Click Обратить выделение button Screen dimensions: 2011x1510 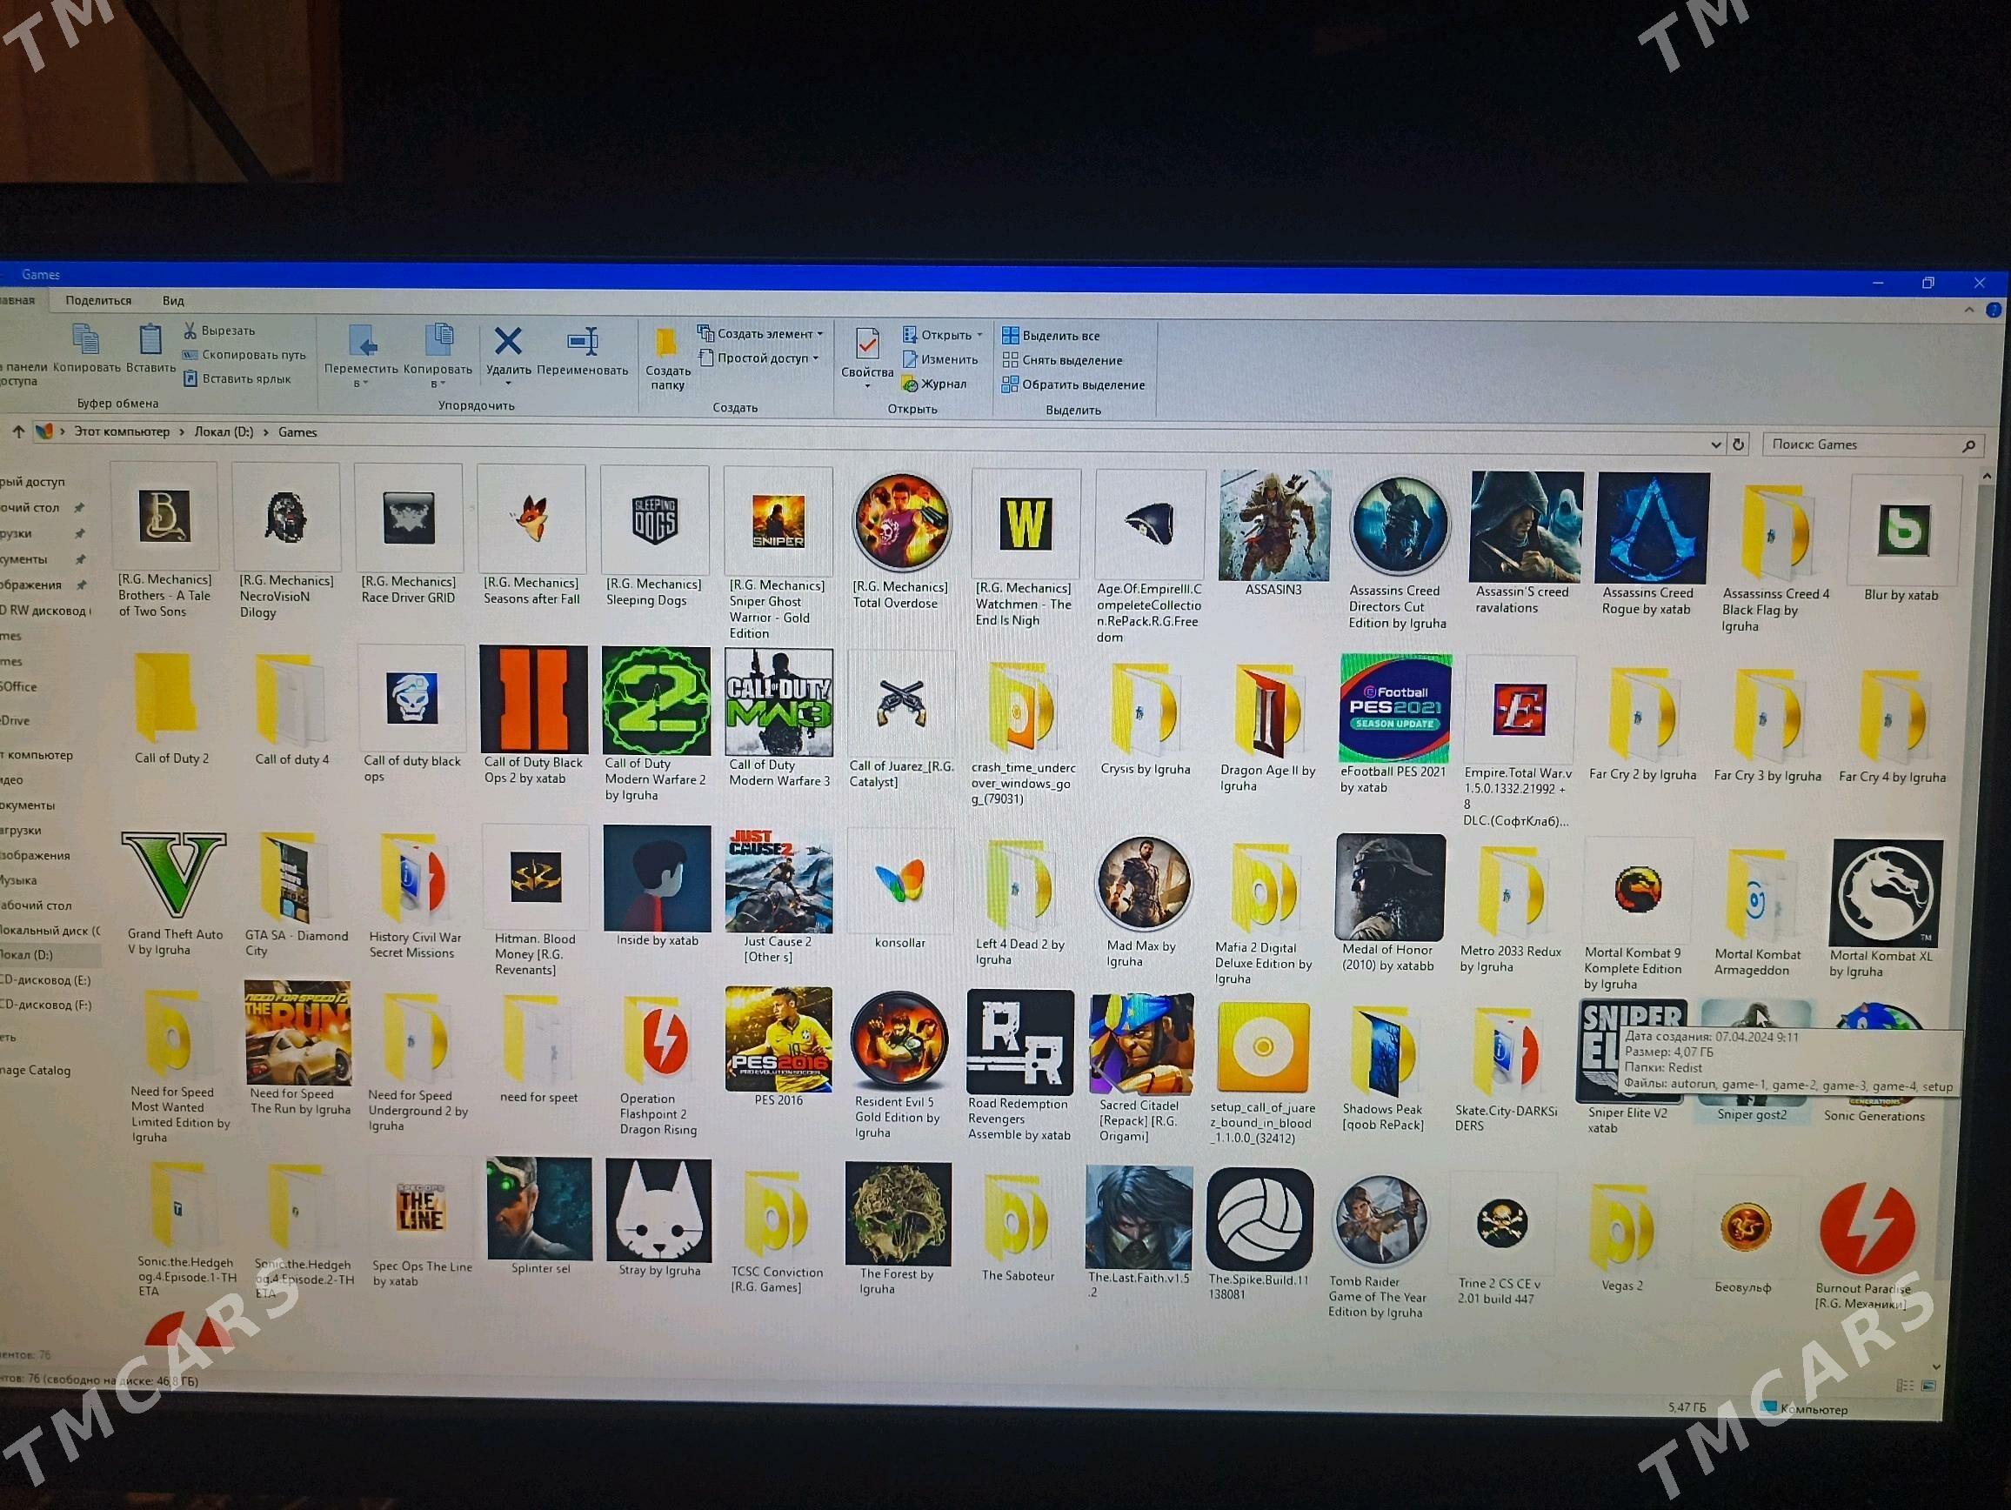click(x=1072, y=384)
